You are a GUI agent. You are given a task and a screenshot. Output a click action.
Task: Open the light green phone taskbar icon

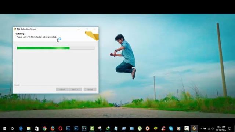coord(140,128)
